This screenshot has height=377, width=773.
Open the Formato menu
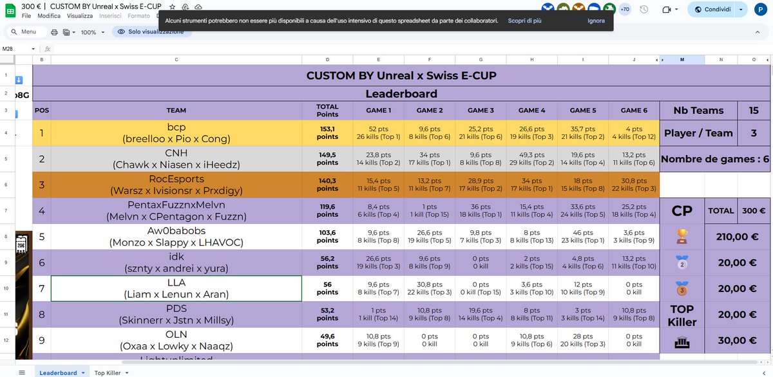pos(138,15)
